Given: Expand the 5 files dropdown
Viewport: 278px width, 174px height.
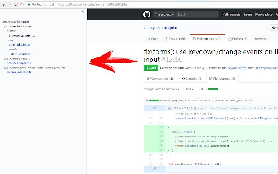Looking at the screenshot, I should tap(188, 89).
